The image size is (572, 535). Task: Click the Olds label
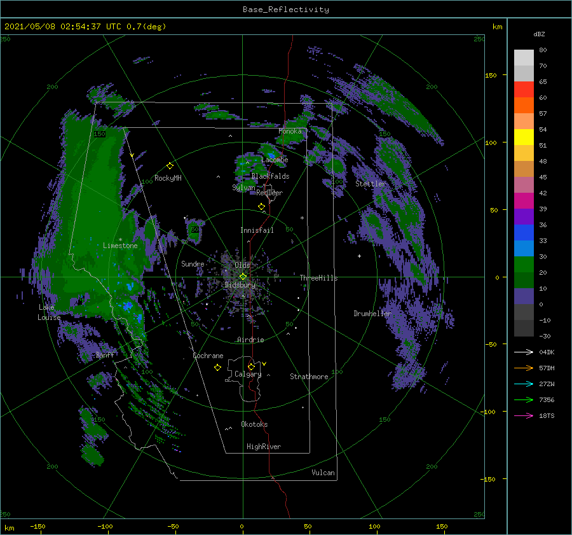click(x=242, y=265)
